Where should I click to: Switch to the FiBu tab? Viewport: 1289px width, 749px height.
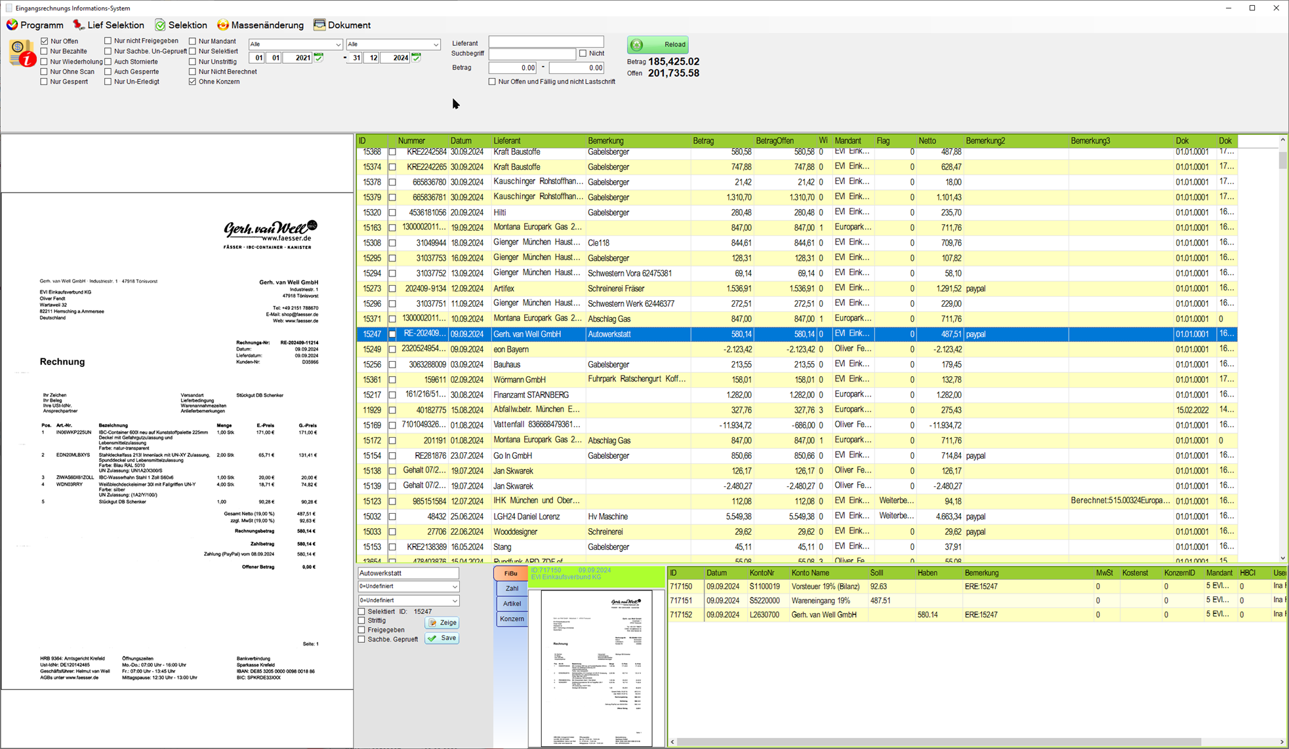pyautogui.click(x=511, y=573)
